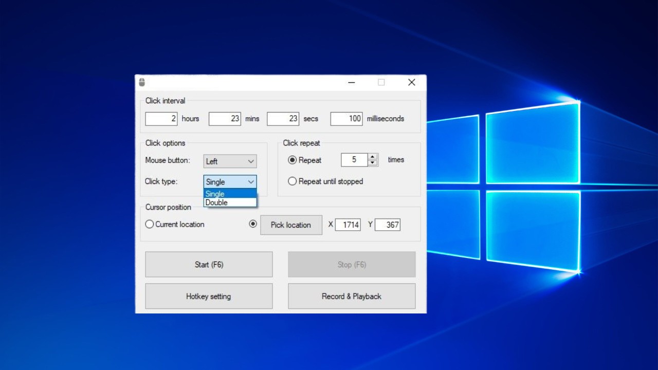Click the milliseconds input field
The height and width of the screenshot is (370, 658).
pyautogui.click(x=346, y=119)
